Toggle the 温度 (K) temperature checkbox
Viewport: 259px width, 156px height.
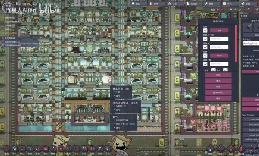coord(205,47)
